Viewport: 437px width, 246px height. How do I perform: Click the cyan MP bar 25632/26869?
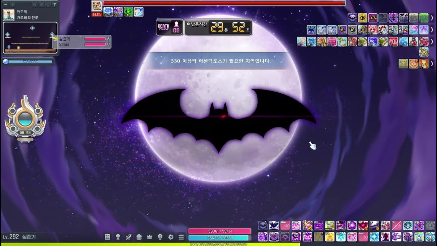220,238
